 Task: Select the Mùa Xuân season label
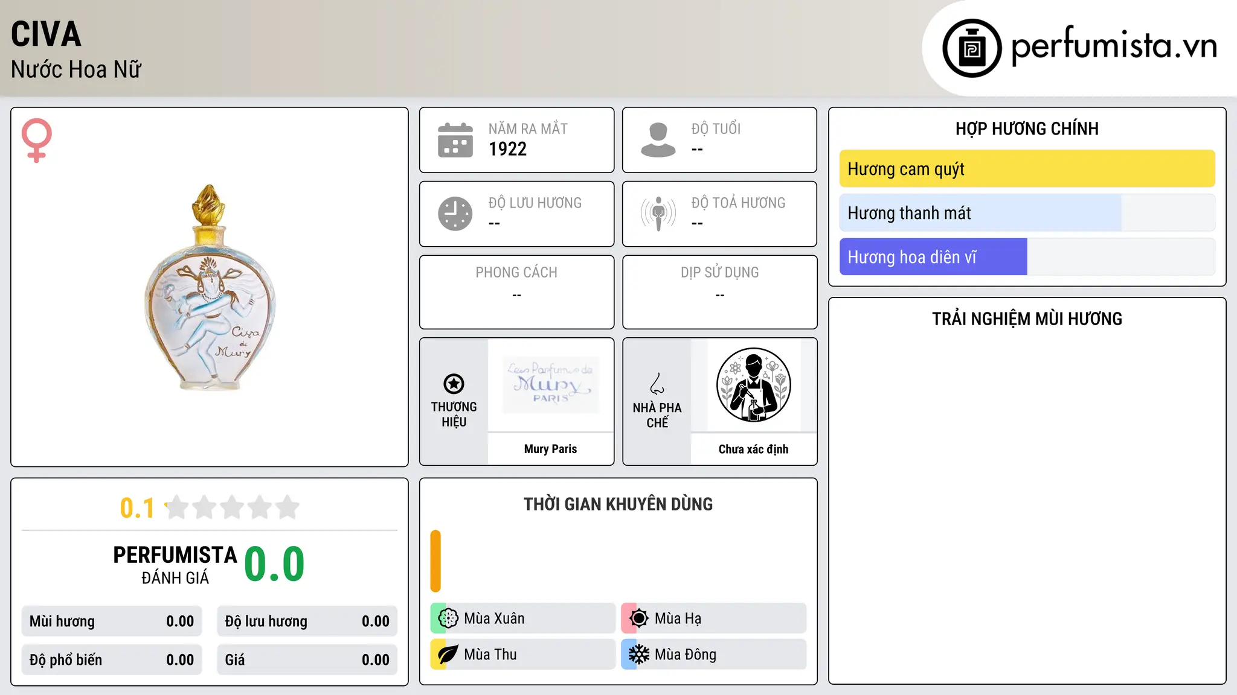tap(494, 618)
